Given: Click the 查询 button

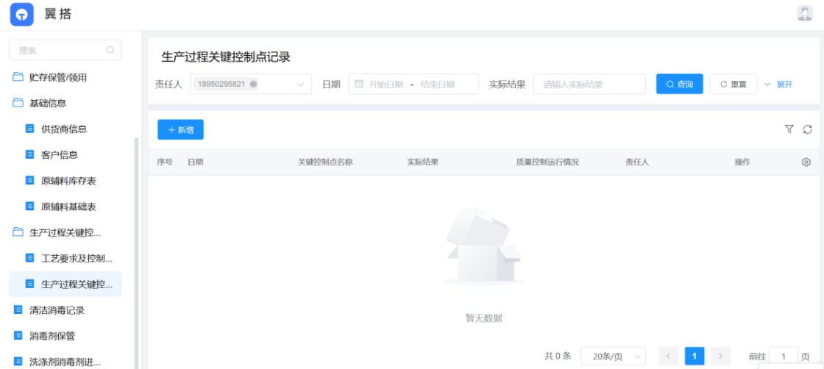Looking at the screenshot, I should 679,85.
